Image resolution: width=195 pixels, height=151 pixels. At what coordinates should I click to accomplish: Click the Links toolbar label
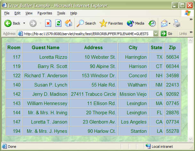183,34
